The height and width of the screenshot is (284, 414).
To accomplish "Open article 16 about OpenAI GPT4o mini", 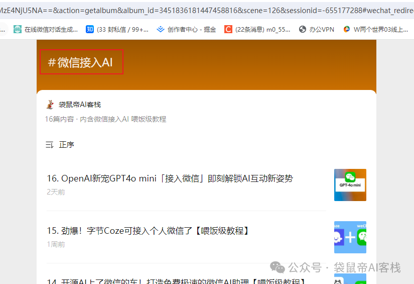I will (x=170, y=178).
